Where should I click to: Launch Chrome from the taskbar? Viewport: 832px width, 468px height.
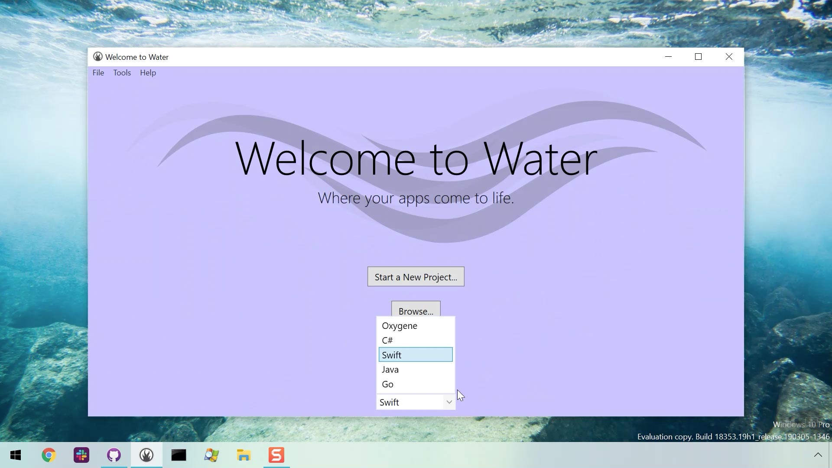coord(49,455)
